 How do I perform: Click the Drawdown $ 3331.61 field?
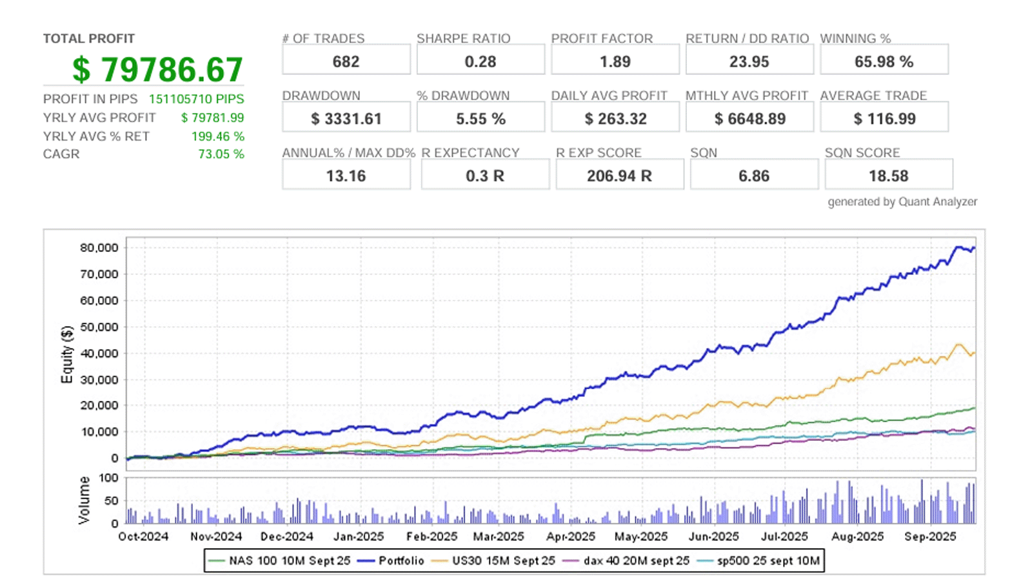tap(346, 119)
